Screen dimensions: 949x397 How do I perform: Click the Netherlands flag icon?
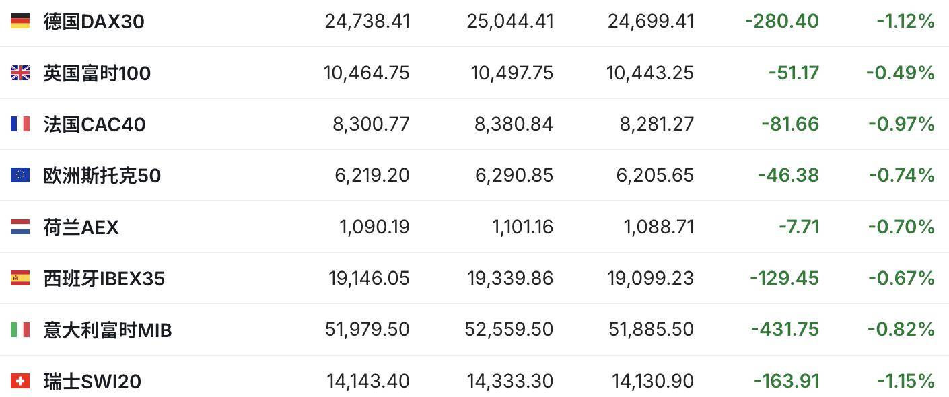[x=20, y=227]
